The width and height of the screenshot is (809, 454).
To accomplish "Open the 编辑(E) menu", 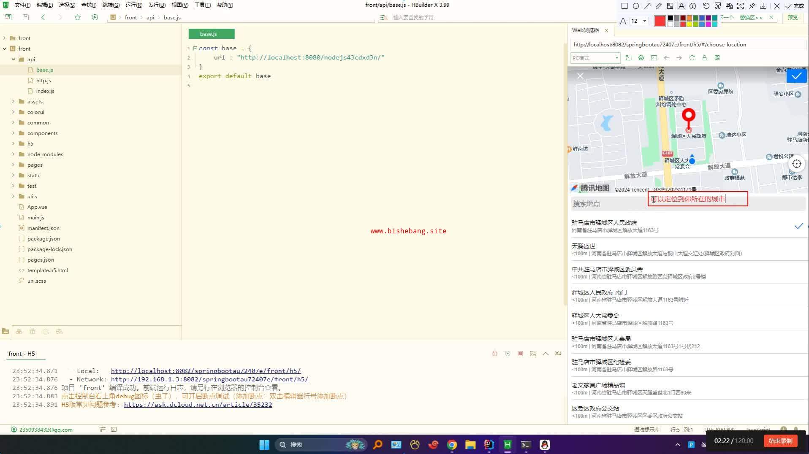I will pyautogui.click(x=45, y=5).
